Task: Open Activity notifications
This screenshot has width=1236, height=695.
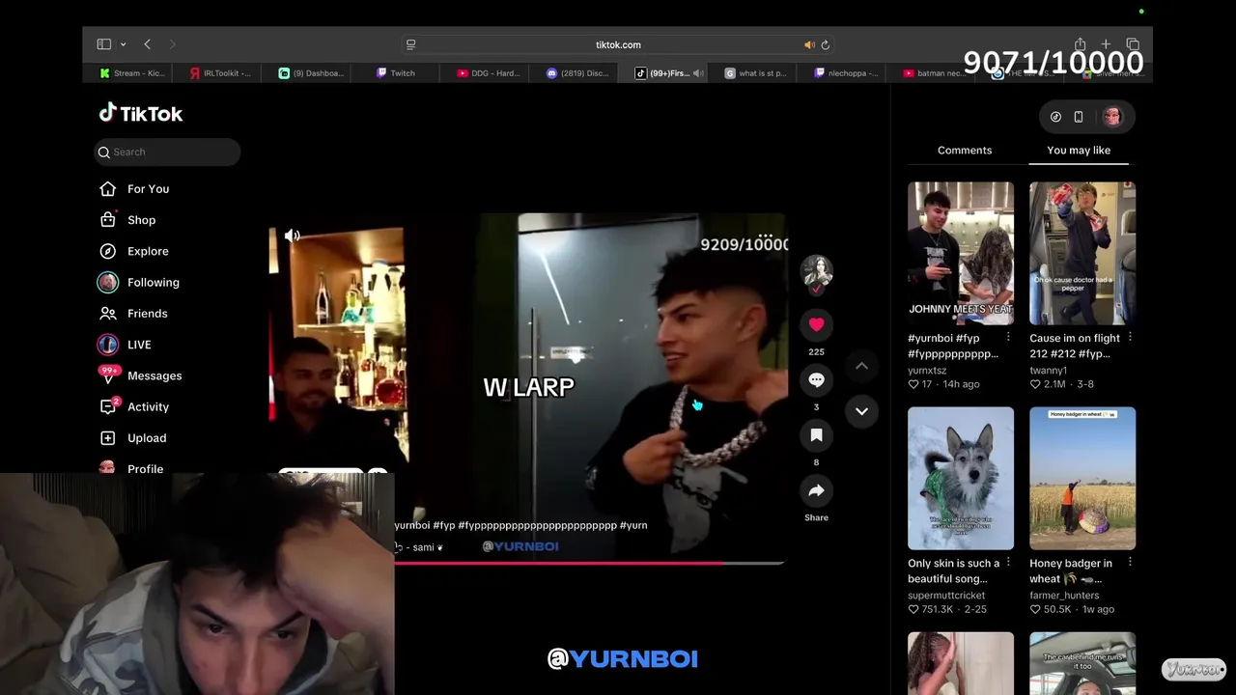Action: (x=148, y=407)
